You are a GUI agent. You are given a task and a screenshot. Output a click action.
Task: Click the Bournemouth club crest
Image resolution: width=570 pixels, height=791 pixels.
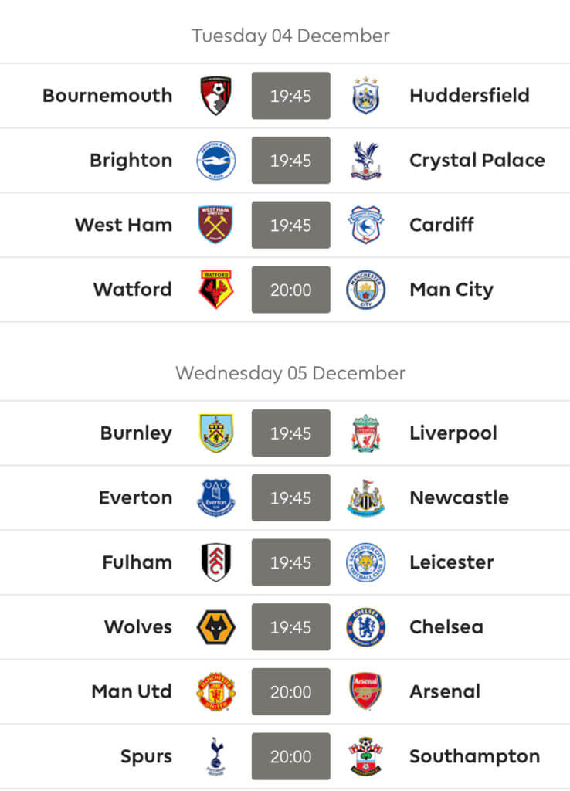click(216, 95)
